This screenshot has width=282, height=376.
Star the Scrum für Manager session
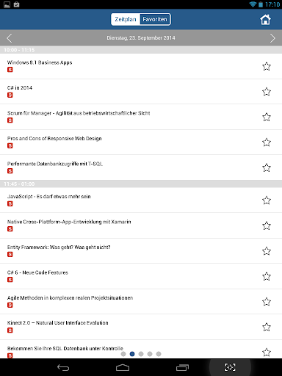pos(267,117)
